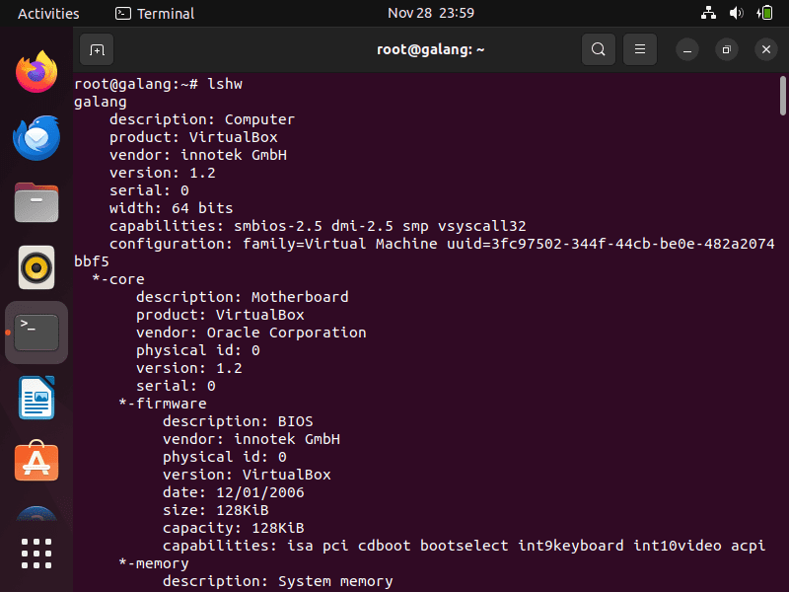789x592 pixels.
Task: Open the terminal hamburger menu
Action: click(640, 49)
